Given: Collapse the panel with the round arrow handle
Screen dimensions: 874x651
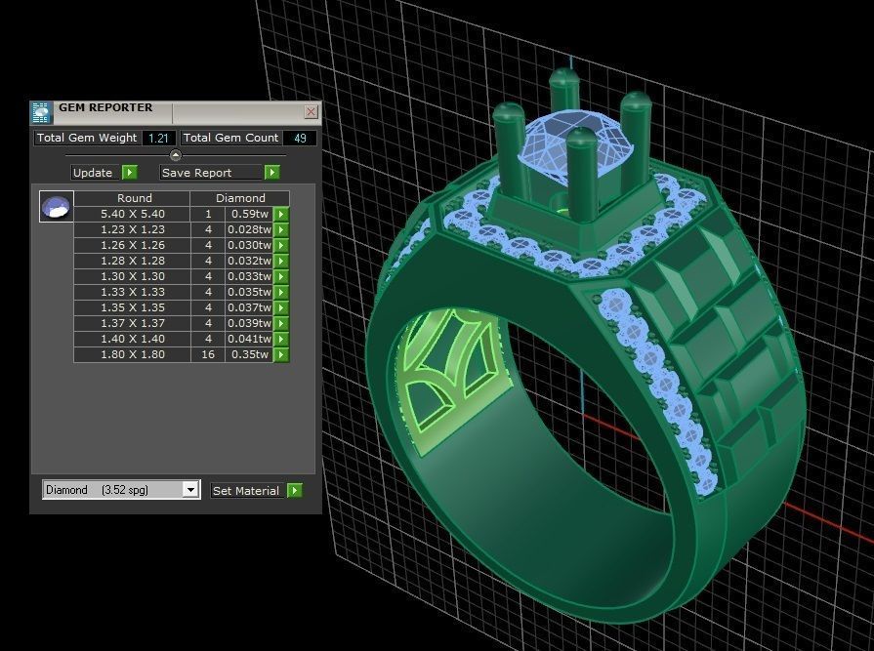Looking at the screenshot, I should pyautogui.click(x=176, y=155).
